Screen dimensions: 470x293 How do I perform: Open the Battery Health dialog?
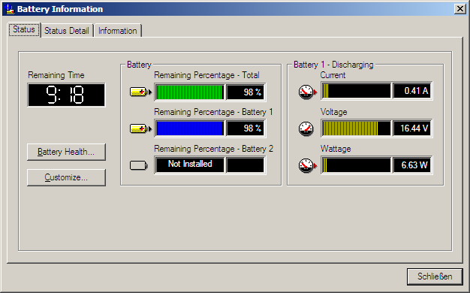(66, 152)
